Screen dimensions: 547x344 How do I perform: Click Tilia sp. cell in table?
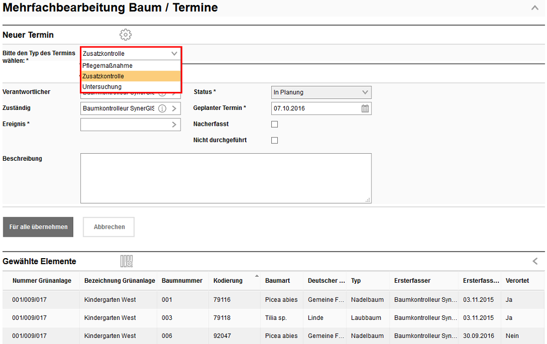pyautogui.click(x=276, y=318)
